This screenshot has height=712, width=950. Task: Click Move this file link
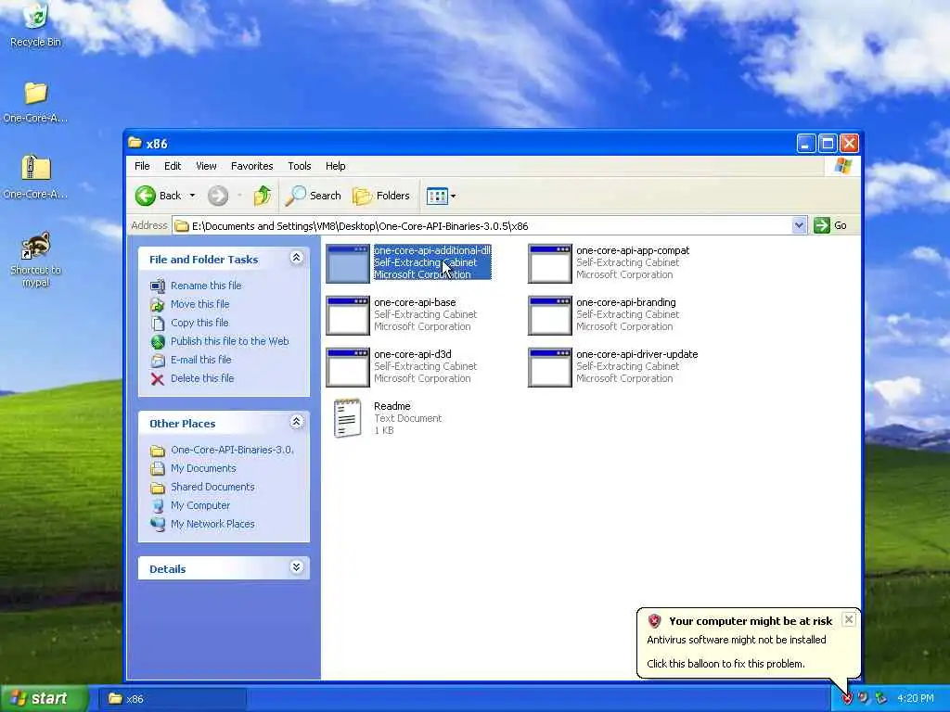(x=200, y=304)
